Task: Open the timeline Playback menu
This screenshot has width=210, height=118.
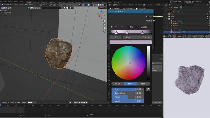Action: [5, 102]
